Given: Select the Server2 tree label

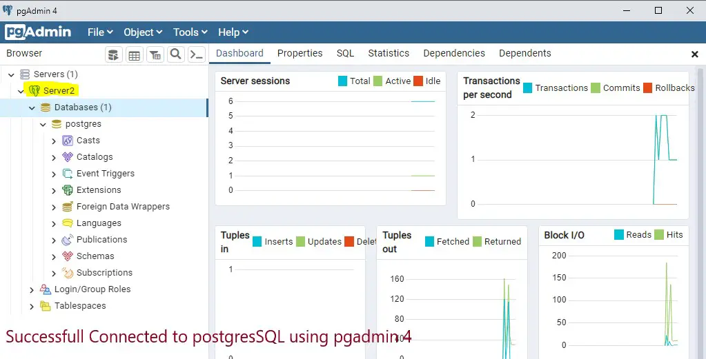Looking at the screenshot, I should [59, 91].
